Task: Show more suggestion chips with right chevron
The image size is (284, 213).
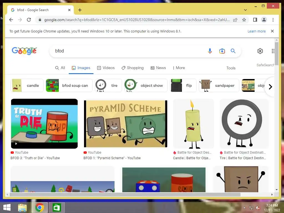Action: coord(270,87)
